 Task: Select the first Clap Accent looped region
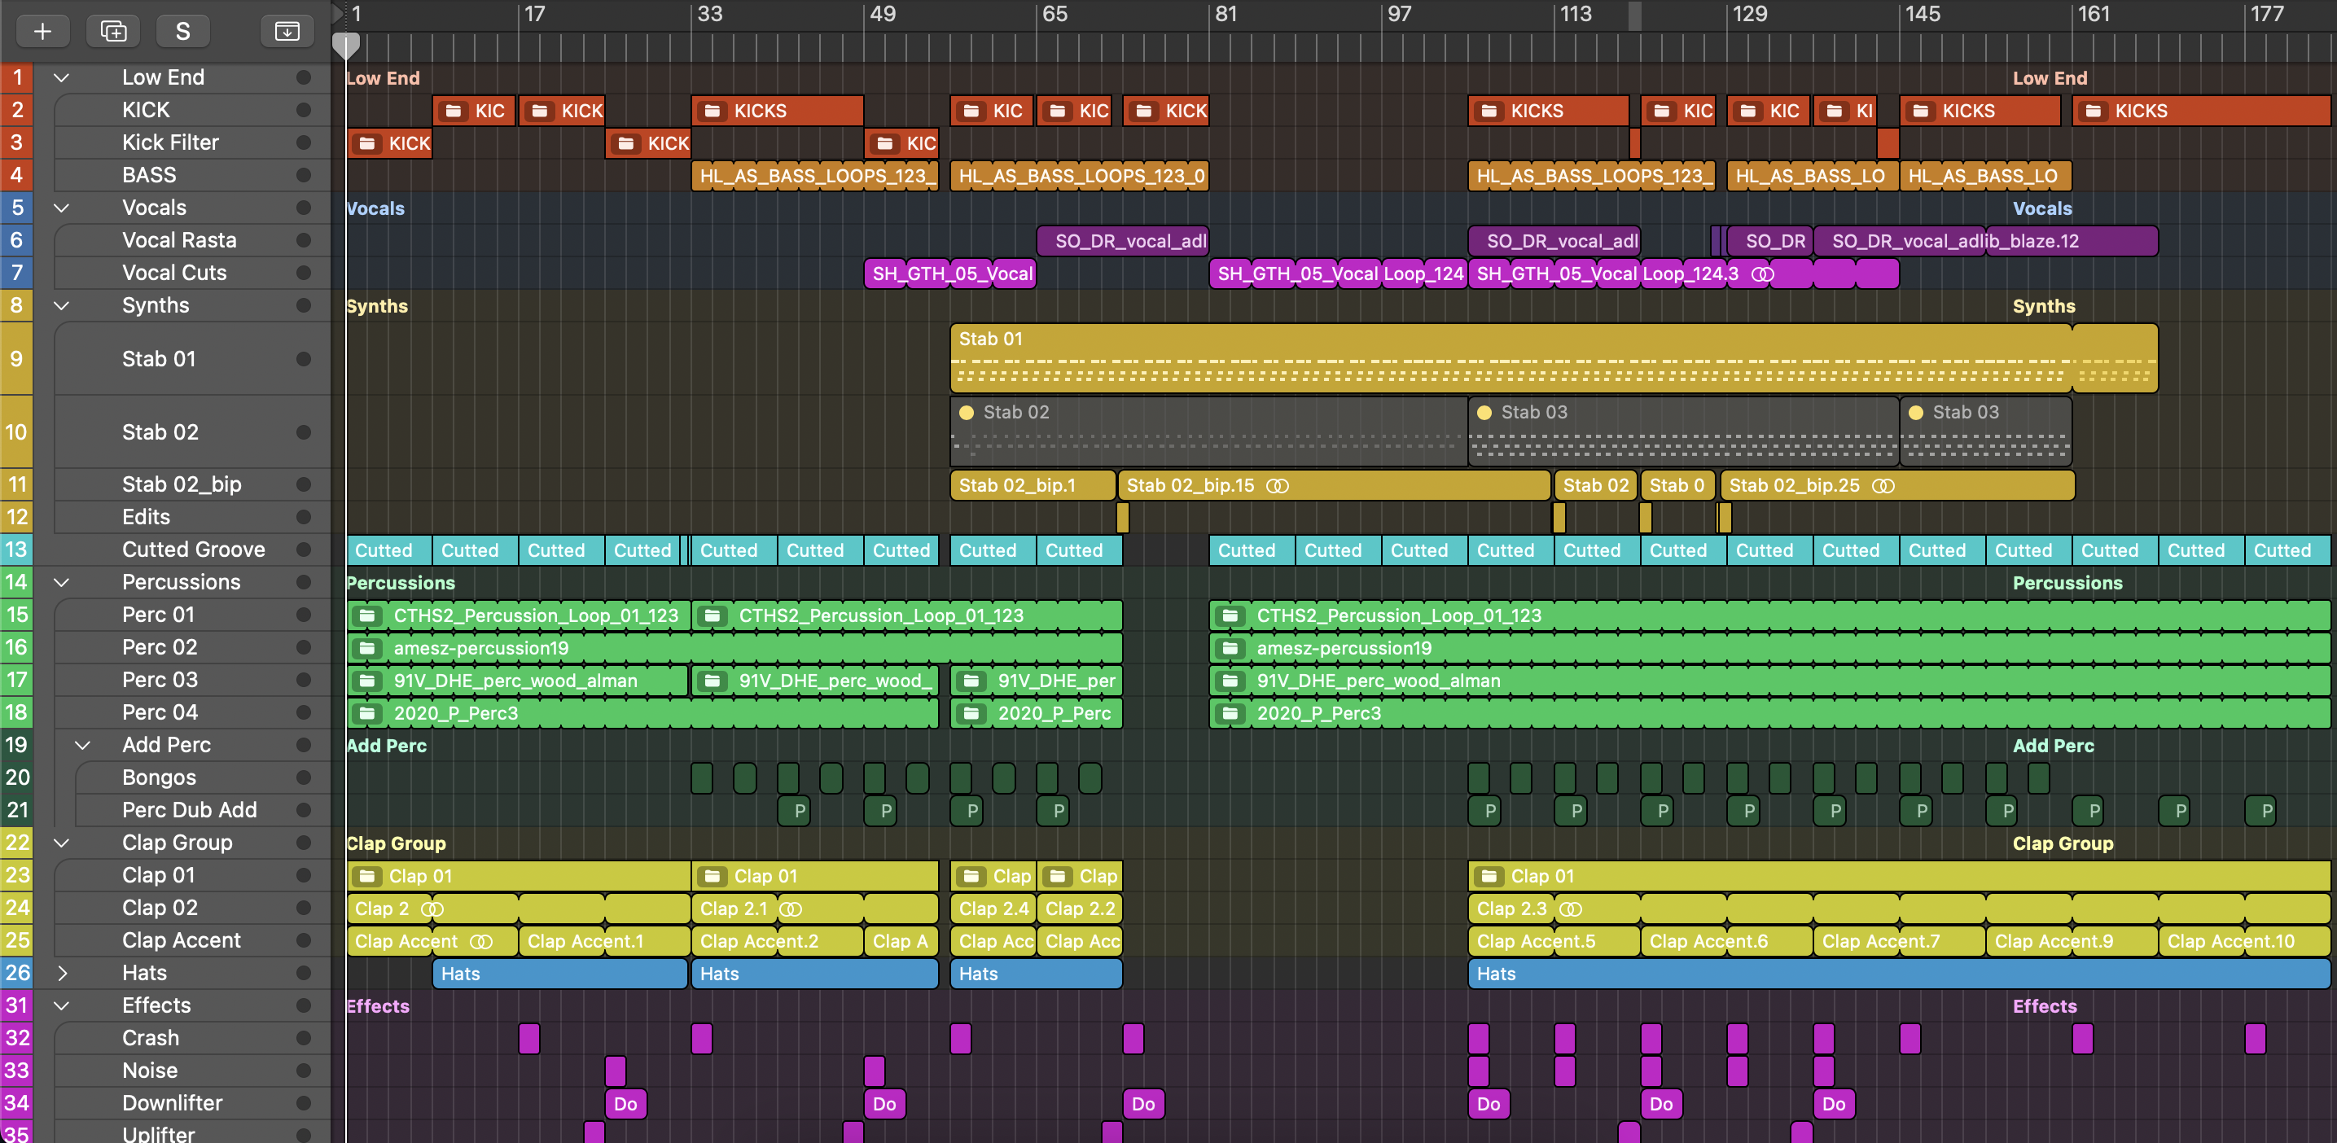(432, 942)
